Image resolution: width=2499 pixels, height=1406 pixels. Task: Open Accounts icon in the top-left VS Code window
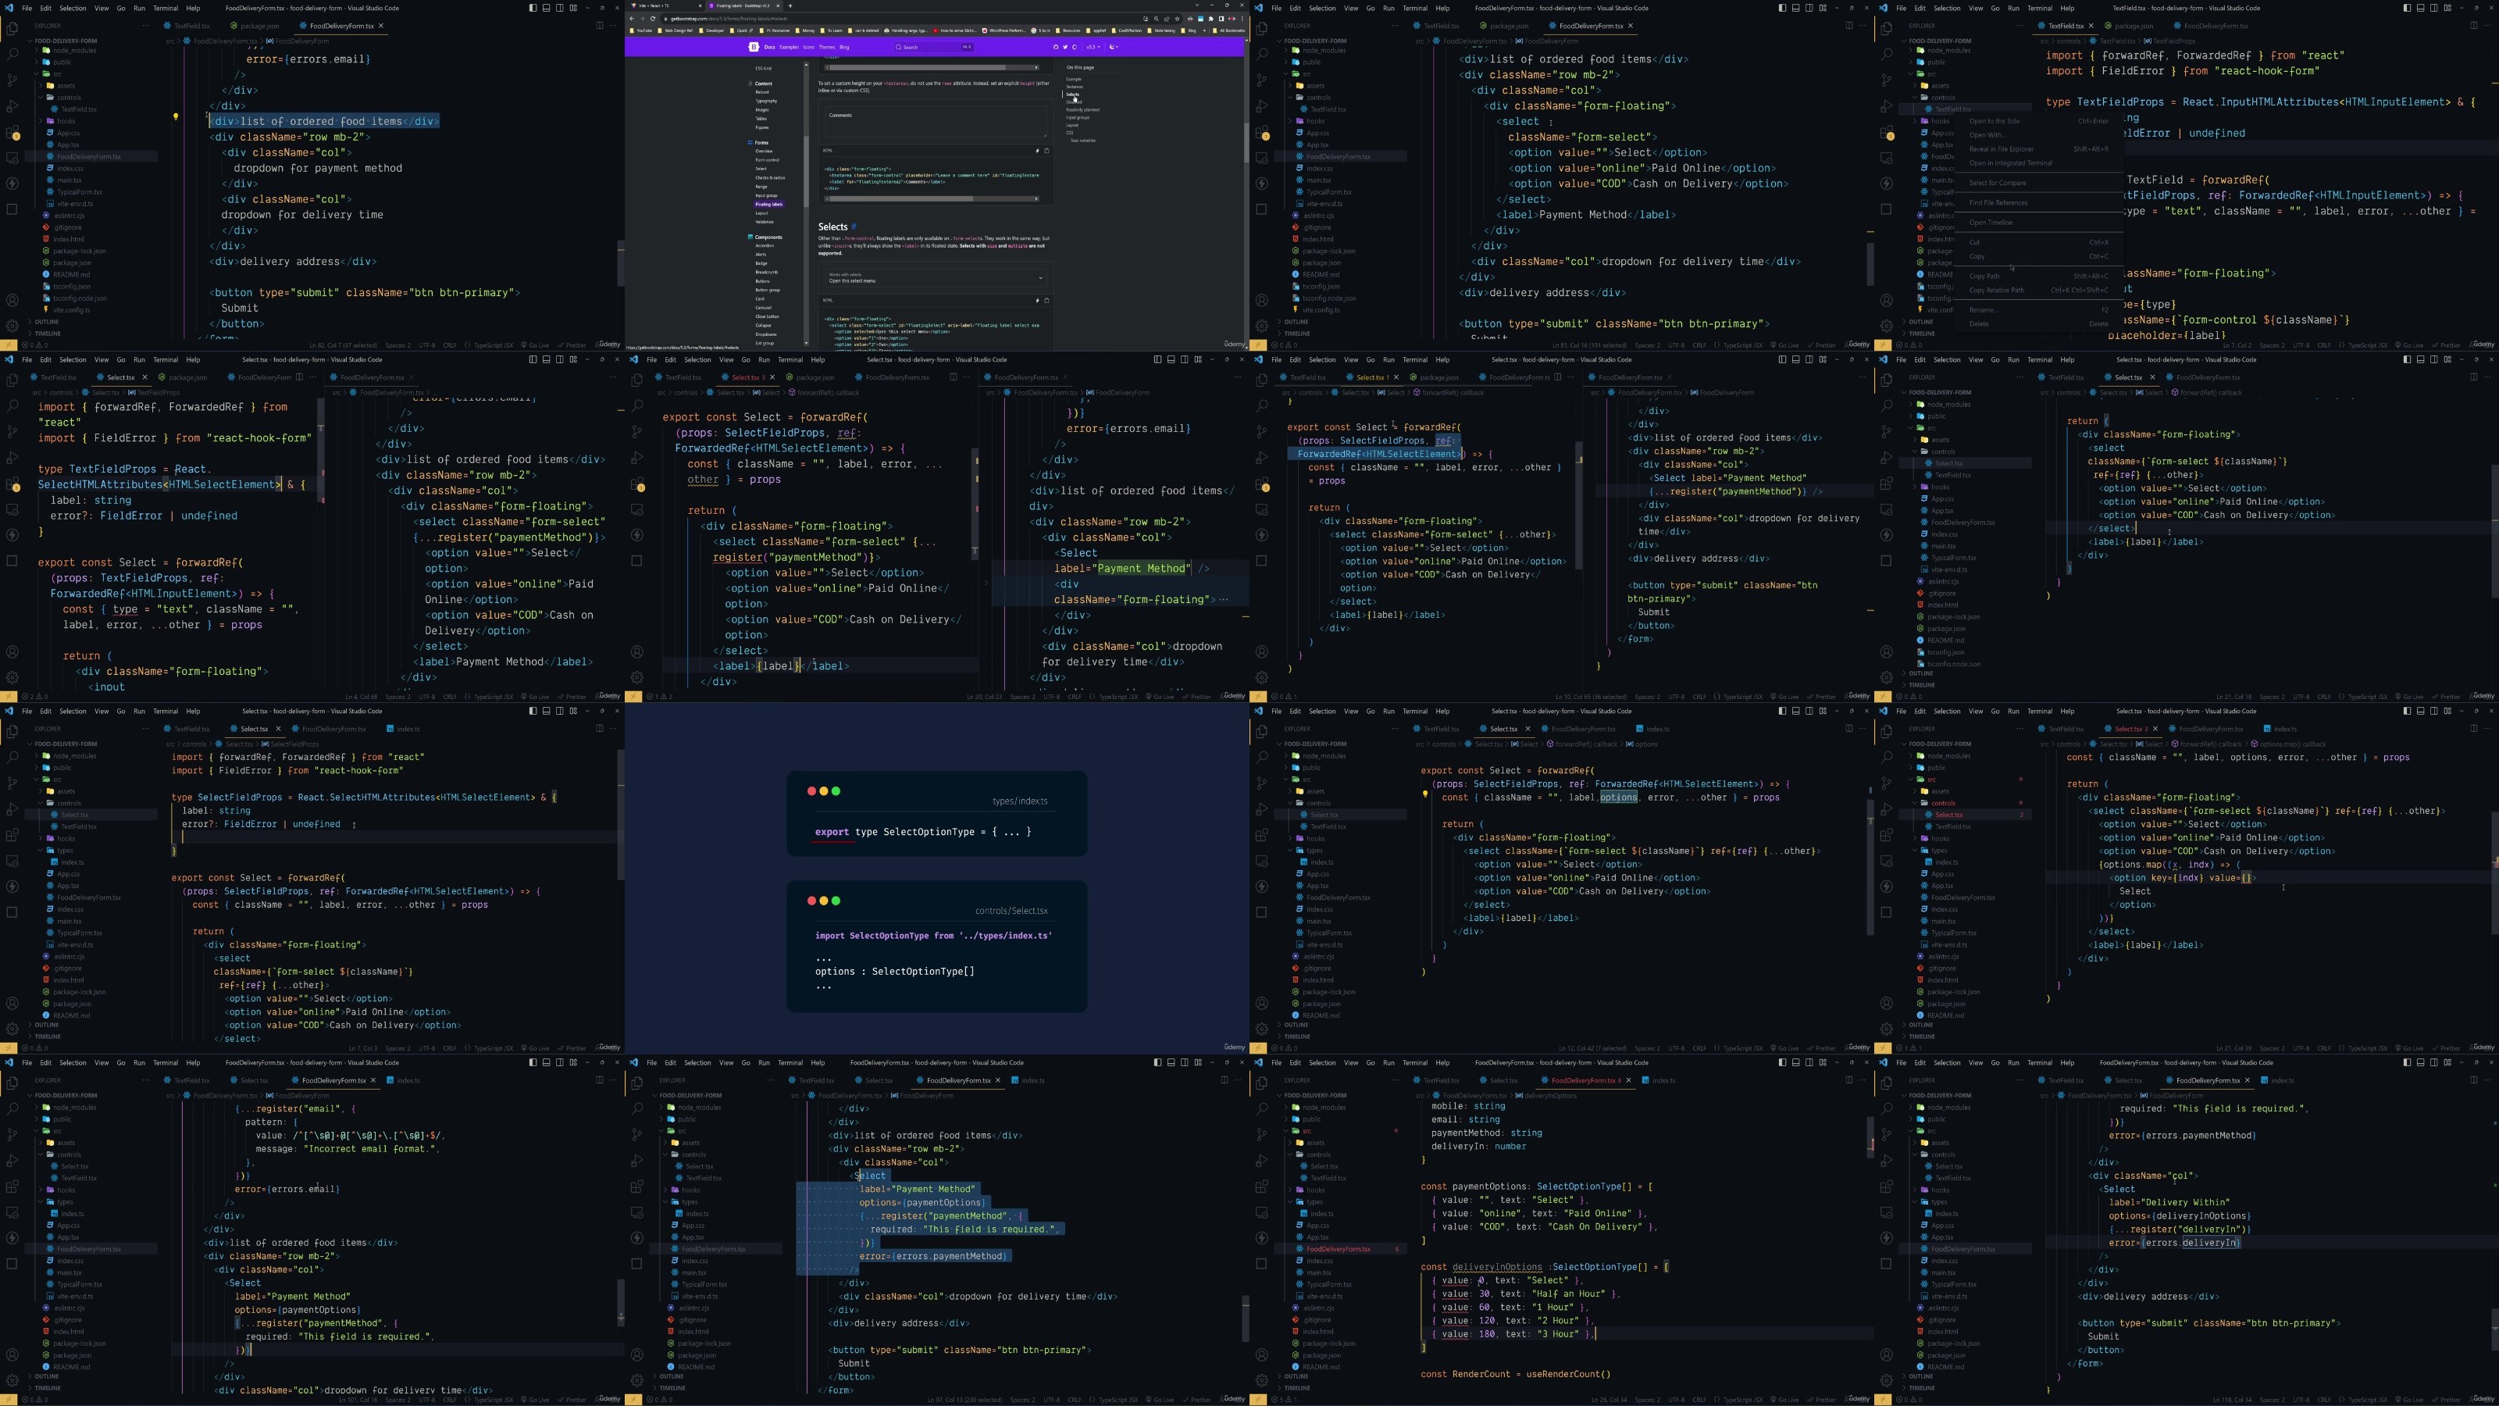coord(12,301)
